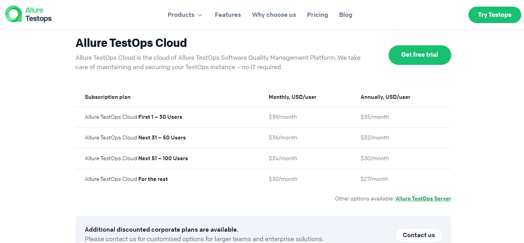Click the Get free trial button
The image size is (524, 243).
point(420,55)
